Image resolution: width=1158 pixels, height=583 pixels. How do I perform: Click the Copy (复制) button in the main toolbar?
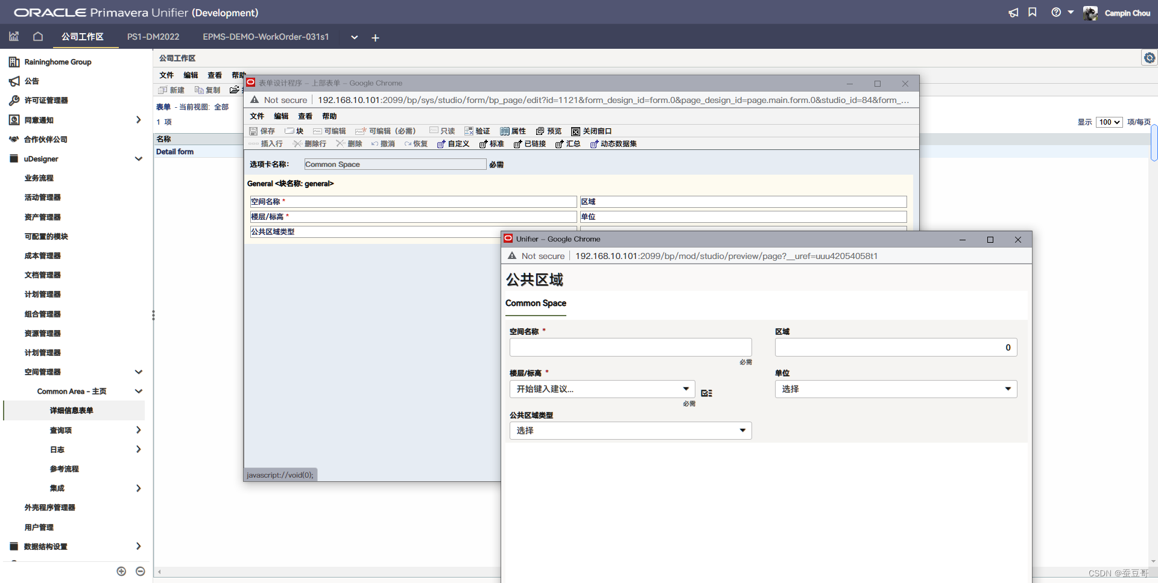207,90
